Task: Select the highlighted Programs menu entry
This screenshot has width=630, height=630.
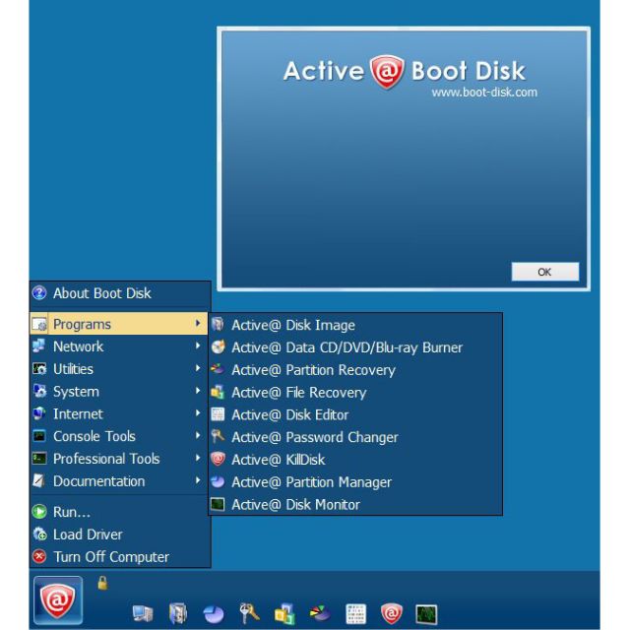Action: (119, 324)
